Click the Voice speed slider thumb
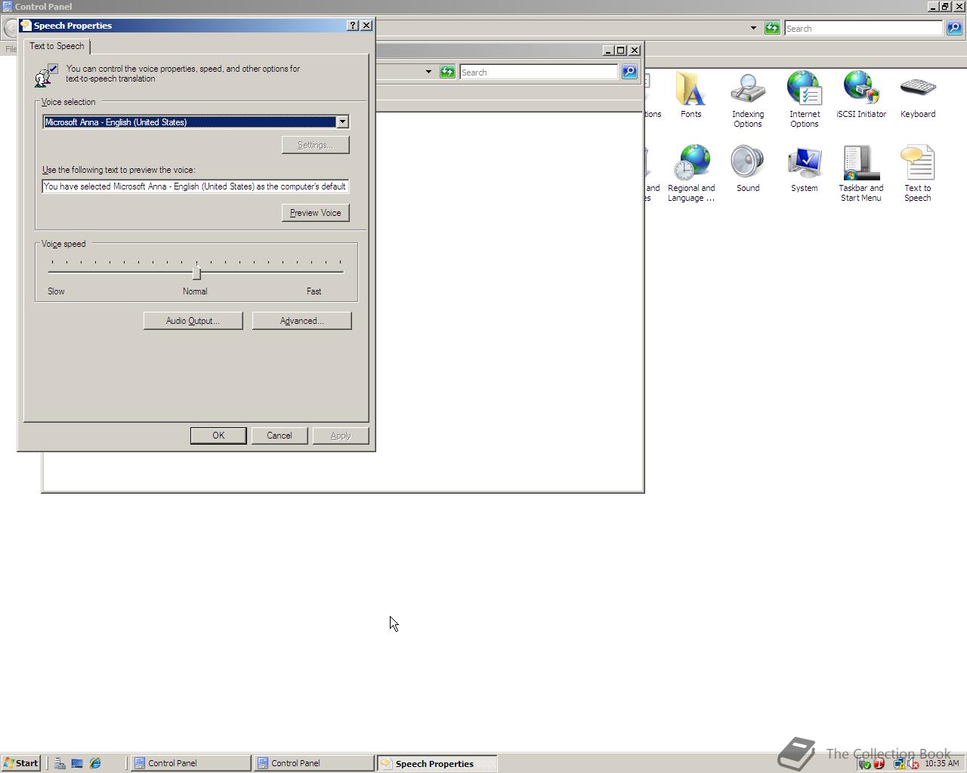 pyautogui.click(x=196, y=273)
